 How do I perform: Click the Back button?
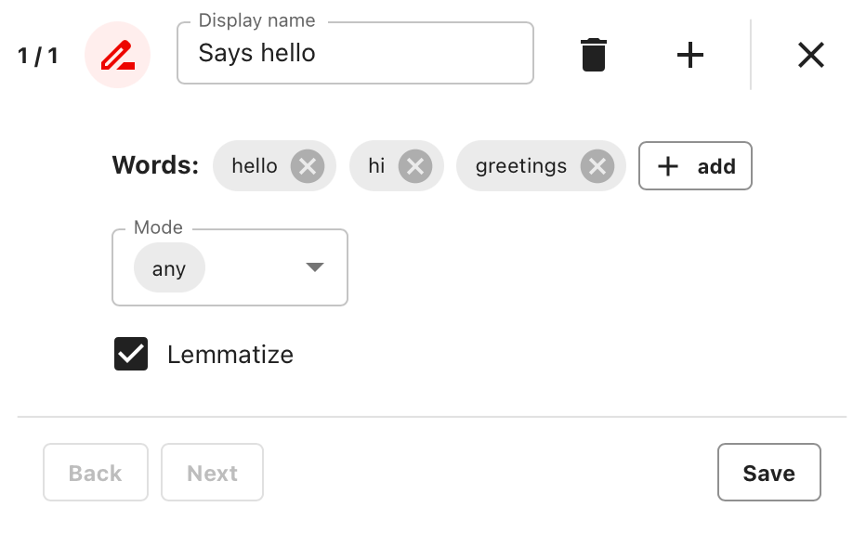(96, 472)
